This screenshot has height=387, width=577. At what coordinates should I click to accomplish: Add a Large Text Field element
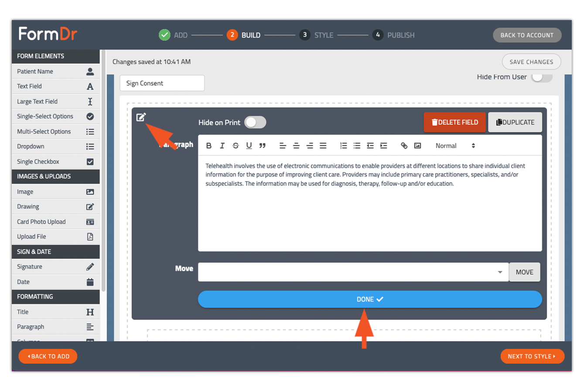(x=56, y=102)
